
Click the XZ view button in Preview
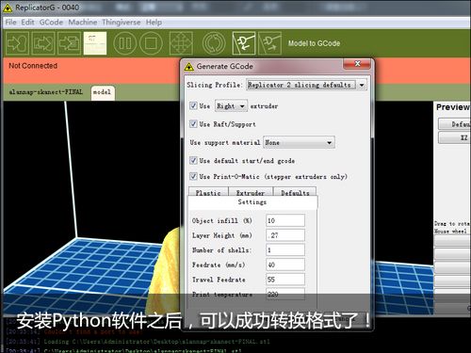[x=455, y=137]
